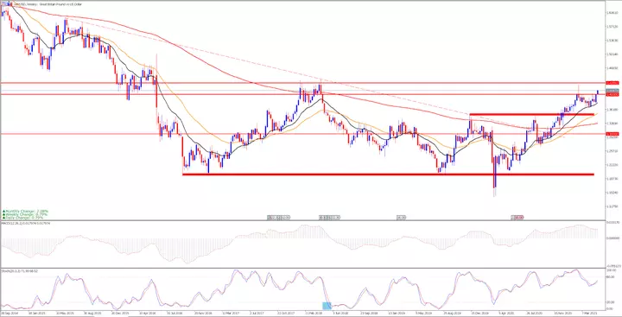Image resolution: width=622 pixels, height=317 pixels.
Task: Select the pink event marker on the time axis
Action: point(517,218)
